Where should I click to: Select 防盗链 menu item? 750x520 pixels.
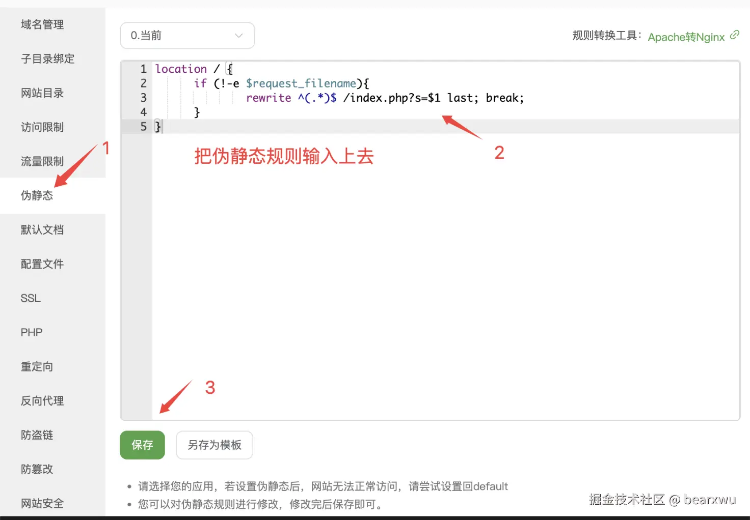coord(37,435)
